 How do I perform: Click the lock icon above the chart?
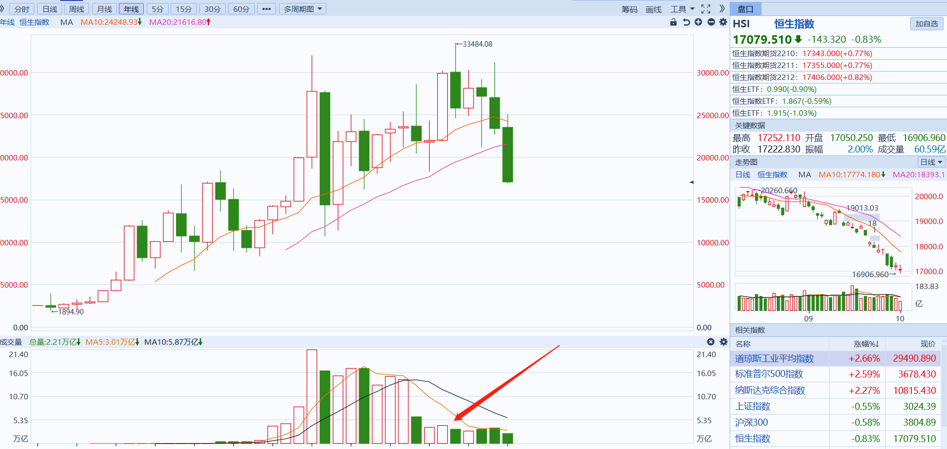click(x=673, y=22)
